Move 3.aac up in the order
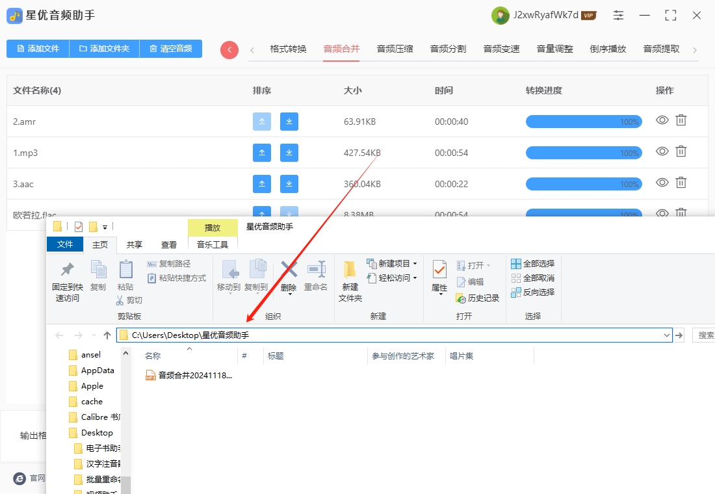 click(x=262, y=184)
